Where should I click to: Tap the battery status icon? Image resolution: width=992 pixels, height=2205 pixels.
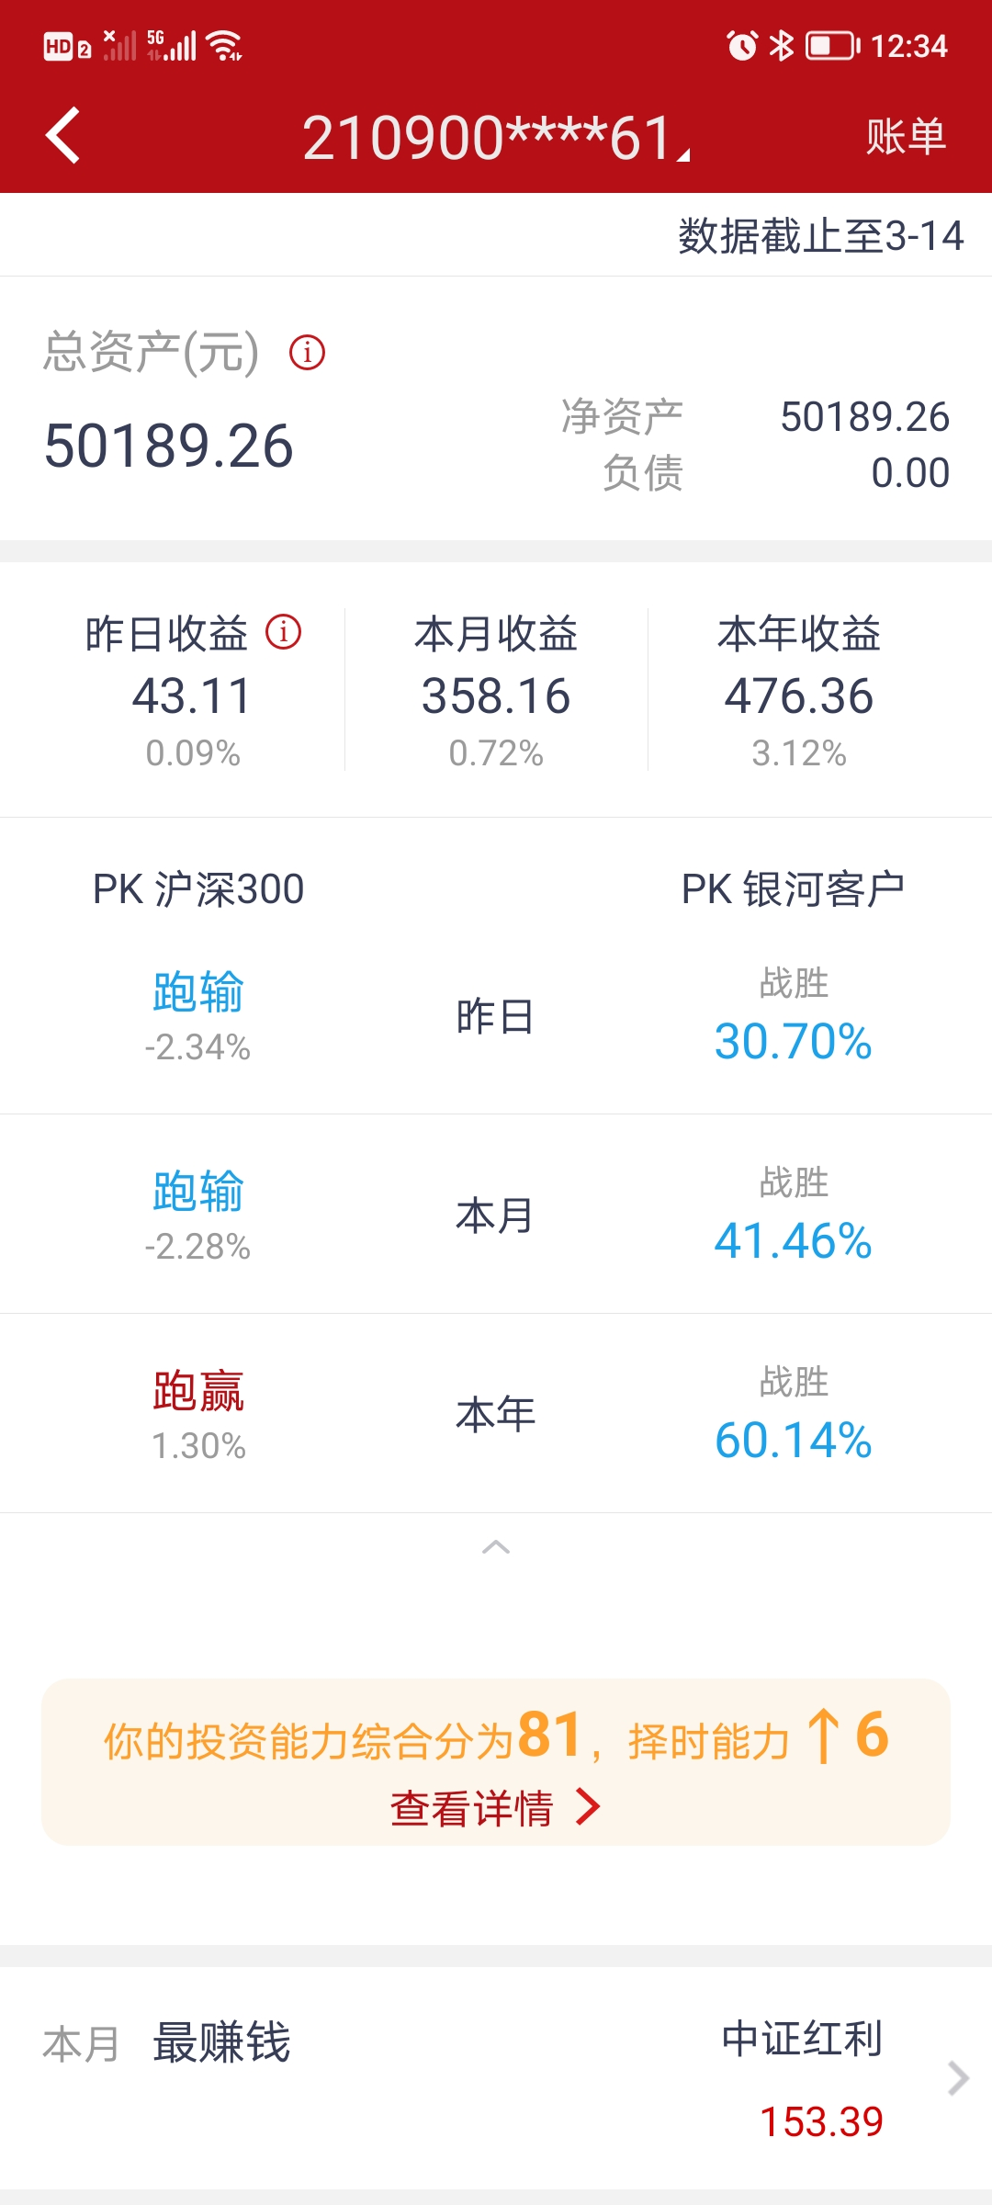832,45
